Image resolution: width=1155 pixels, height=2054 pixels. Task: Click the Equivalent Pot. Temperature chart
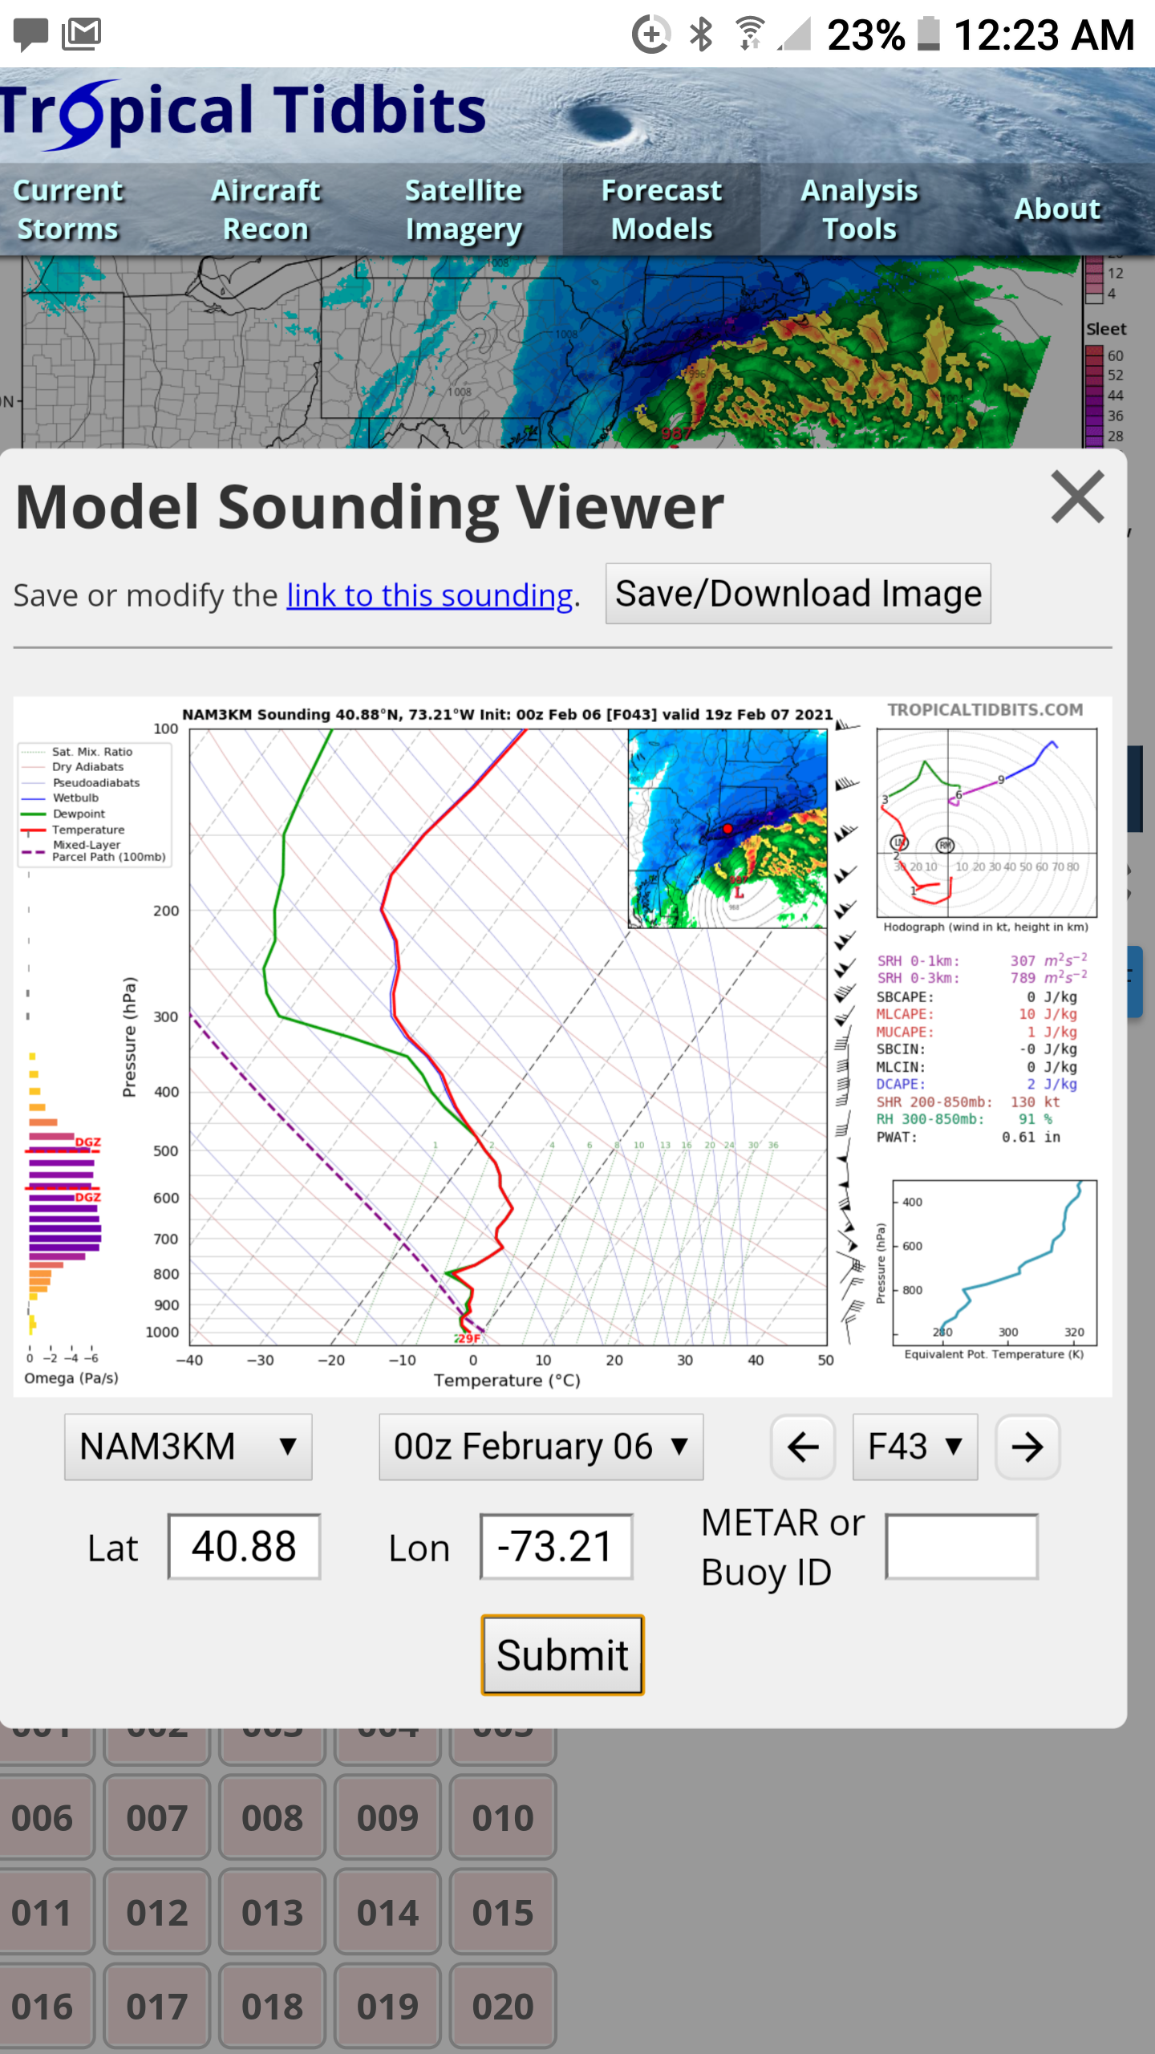995,1262
